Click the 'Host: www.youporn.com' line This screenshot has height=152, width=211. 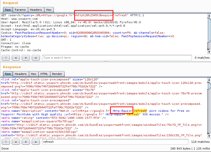coord(19,19)
